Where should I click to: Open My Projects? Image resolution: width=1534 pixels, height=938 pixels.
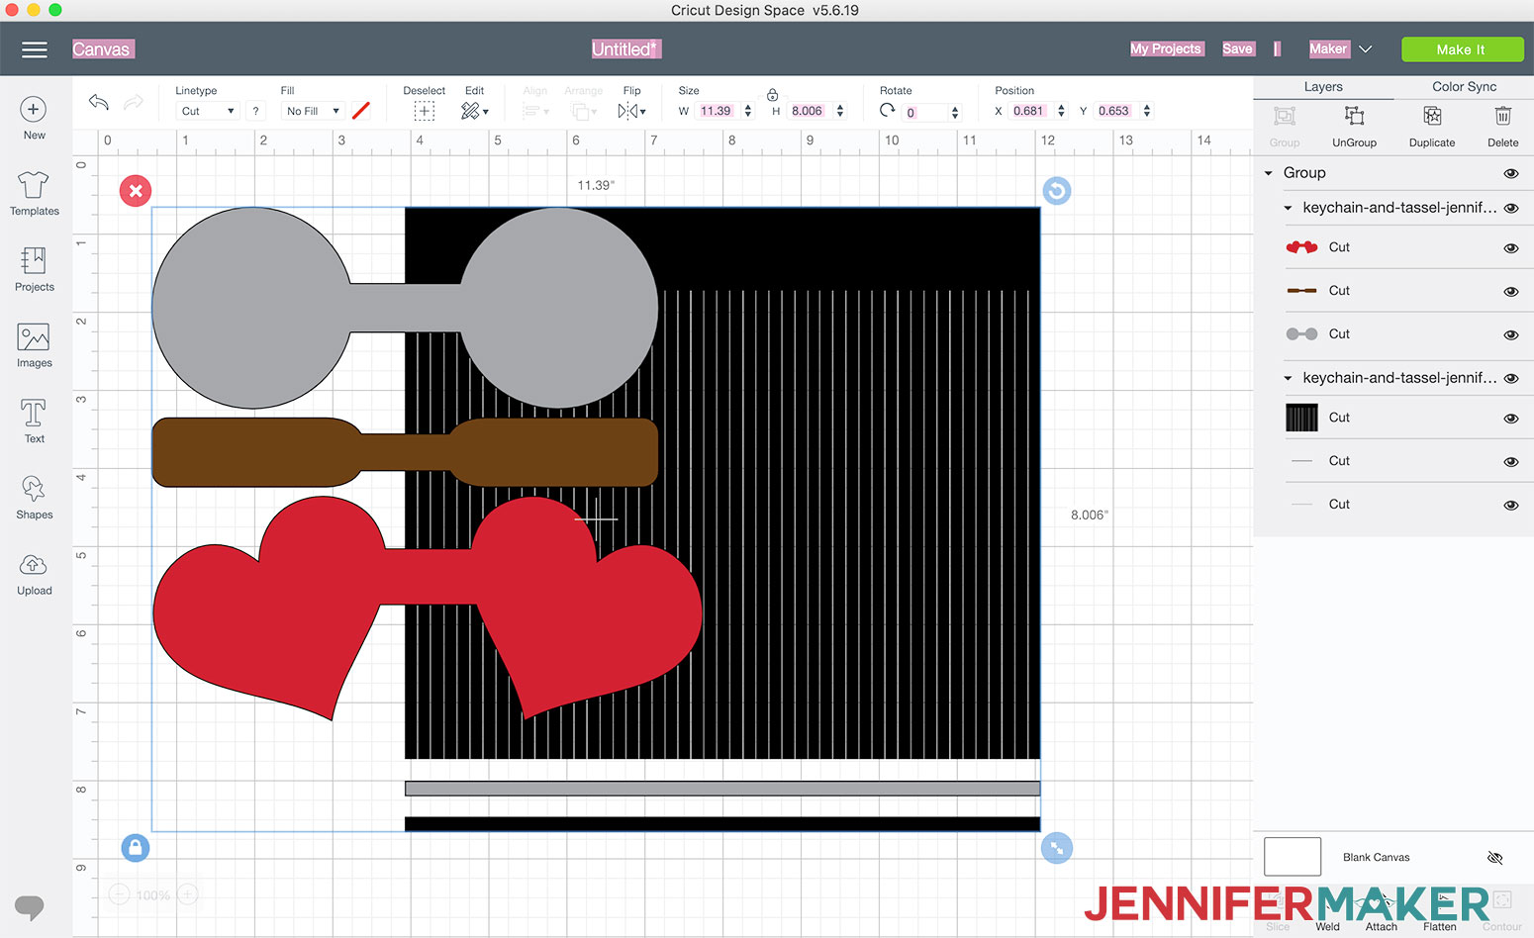[1166, 48]
